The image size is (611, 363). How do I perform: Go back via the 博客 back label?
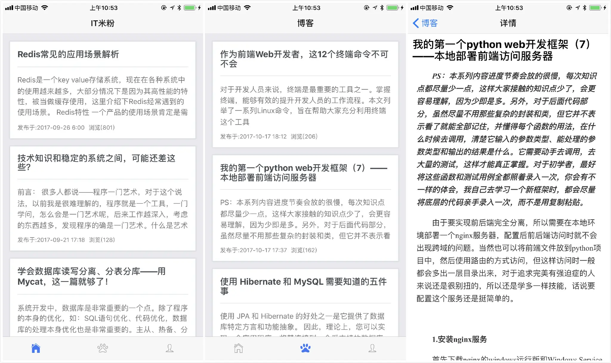[x=430, y=23]
